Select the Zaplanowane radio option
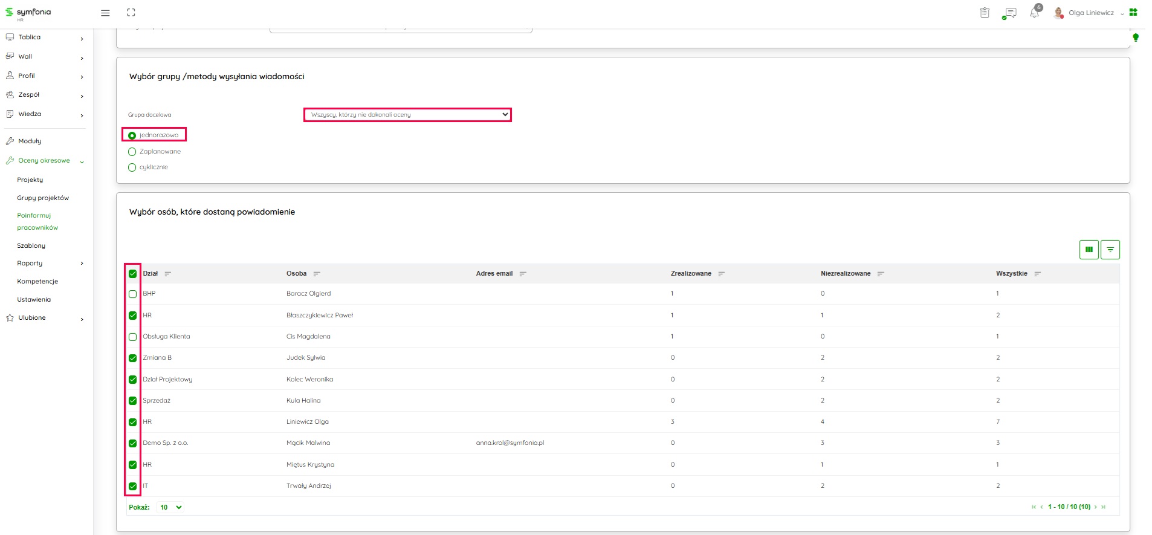Image resolution: width=1152 pixels, height=535 pixels. (x=132, y=152)
